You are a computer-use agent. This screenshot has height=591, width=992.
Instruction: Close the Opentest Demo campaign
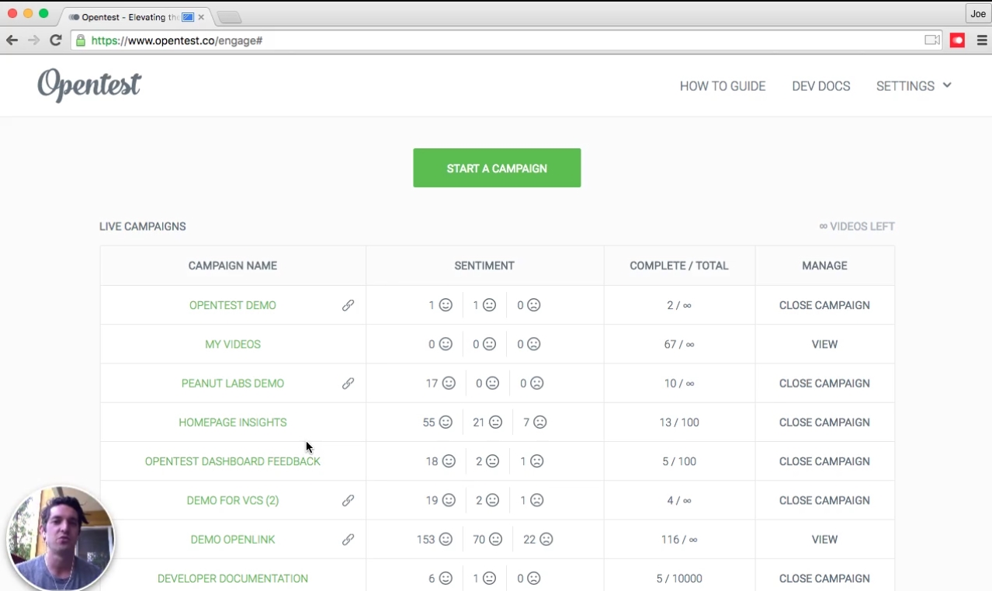tap(824, 305)
